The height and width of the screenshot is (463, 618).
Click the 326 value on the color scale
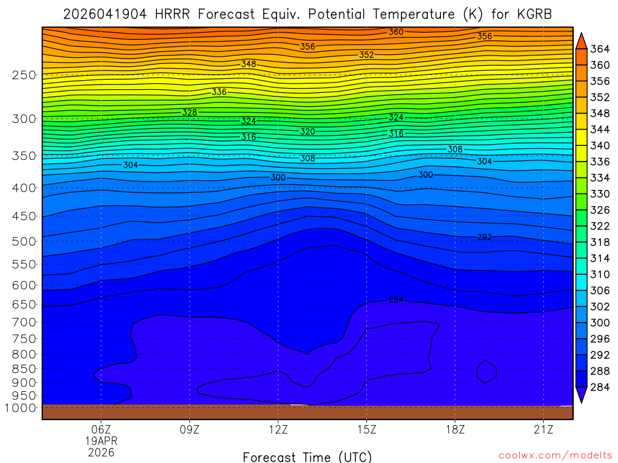click(600, 210)
